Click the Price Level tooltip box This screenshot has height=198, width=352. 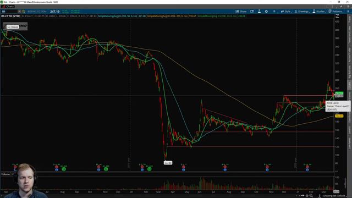338,106
